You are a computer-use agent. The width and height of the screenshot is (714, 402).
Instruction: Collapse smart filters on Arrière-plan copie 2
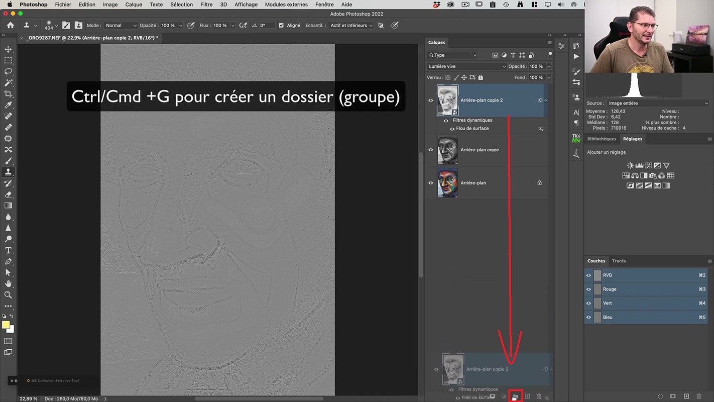(546, 100)
